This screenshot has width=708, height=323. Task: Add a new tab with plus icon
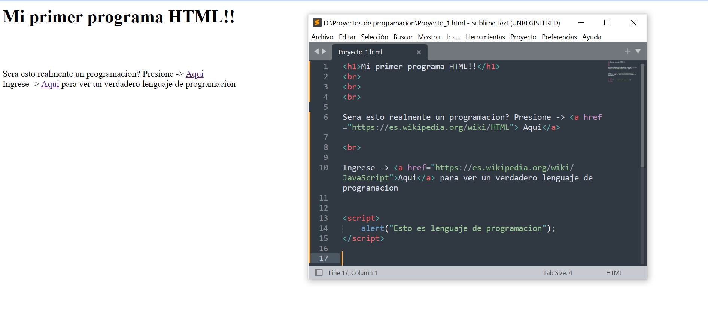[628, 51]
